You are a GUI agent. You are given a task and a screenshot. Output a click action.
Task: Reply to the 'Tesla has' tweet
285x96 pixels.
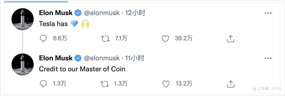tap(43, 38)
